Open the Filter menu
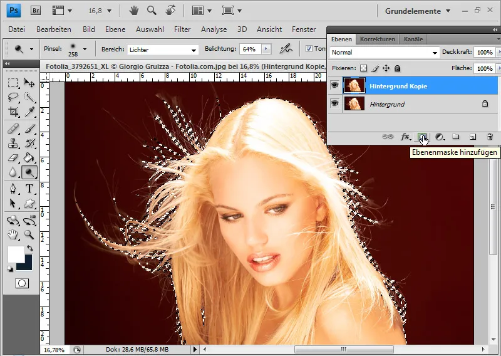Screen dimensions: 501x356 (x=182, y=29)
